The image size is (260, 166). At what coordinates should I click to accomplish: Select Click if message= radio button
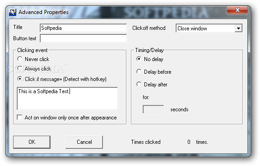(x=20, y=79)
